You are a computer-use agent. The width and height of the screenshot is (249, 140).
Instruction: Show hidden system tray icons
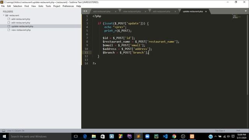pyautogui.click(x=216, y=136)
